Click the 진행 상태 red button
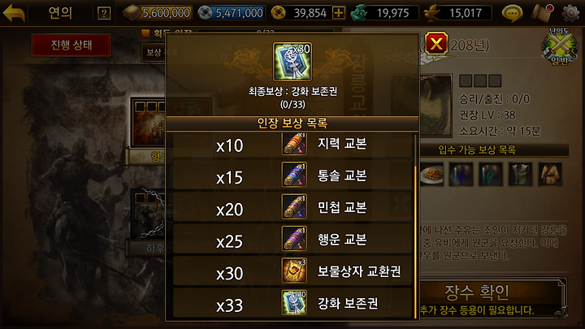585x329 pixels. [x=71, y=45]
